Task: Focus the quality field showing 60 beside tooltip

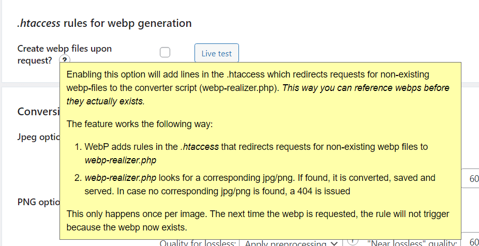Action: click(470, 178)
